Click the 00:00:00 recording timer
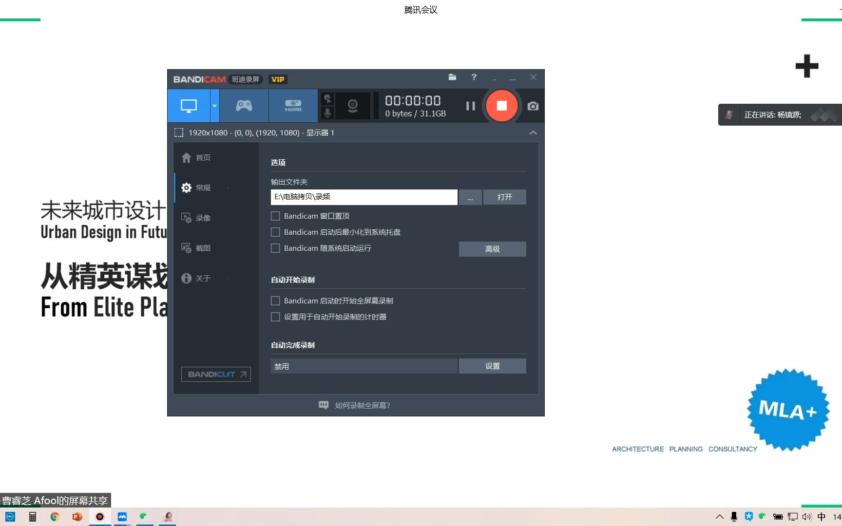The image size is (842, 526). (413, 100)
